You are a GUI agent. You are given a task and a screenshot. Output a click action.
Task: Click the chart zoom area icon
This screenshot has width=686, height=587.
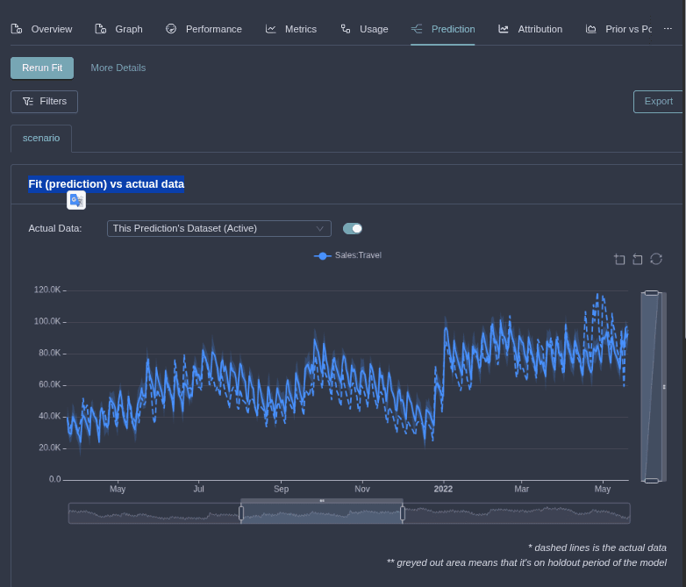[x=620, y=259]
